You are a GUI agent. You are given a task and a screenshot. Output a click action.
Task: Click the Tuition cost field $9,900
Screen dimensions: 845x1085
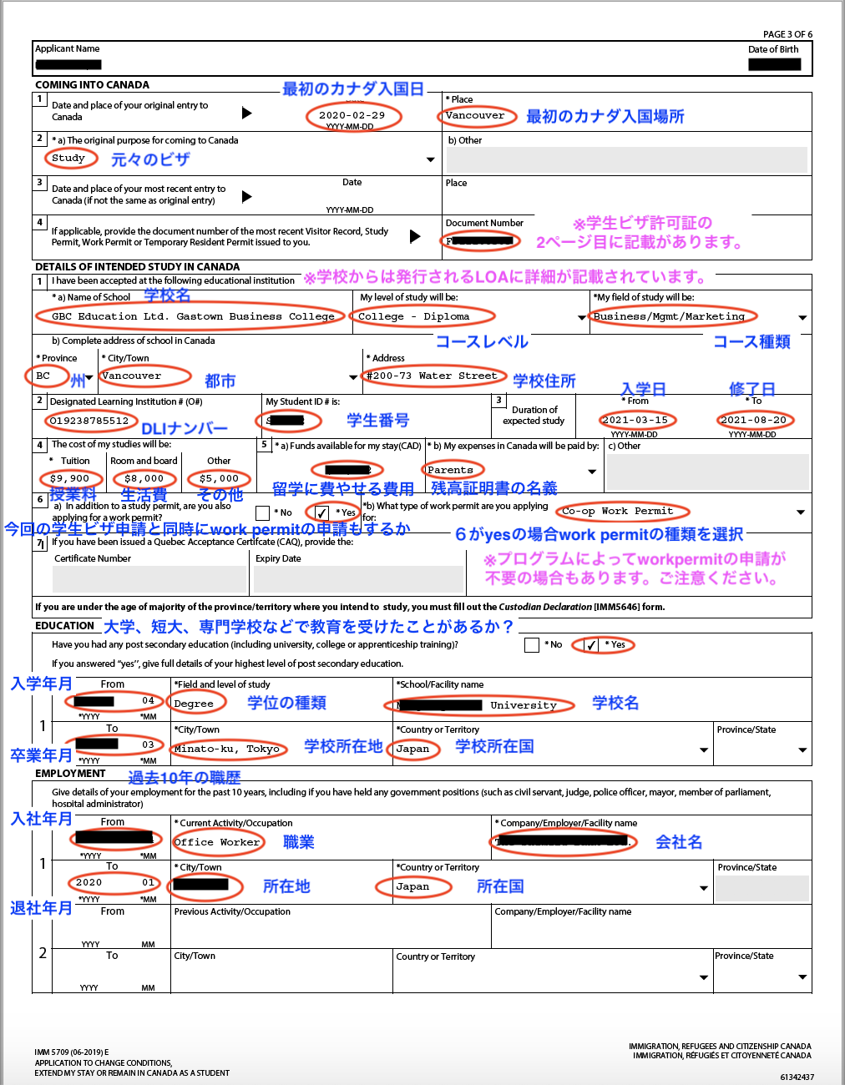(70, 479)
